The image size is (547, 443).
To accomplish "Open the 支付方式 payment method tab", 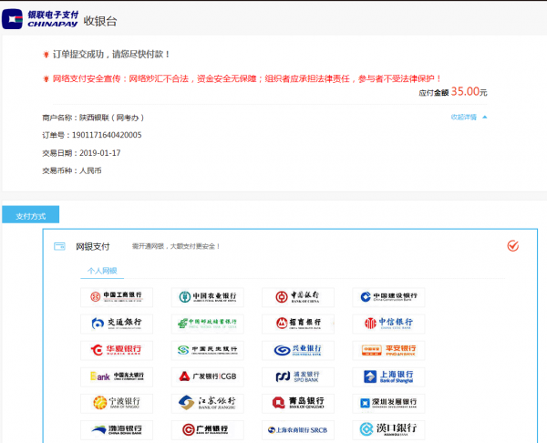I will (x=31, y=215).
